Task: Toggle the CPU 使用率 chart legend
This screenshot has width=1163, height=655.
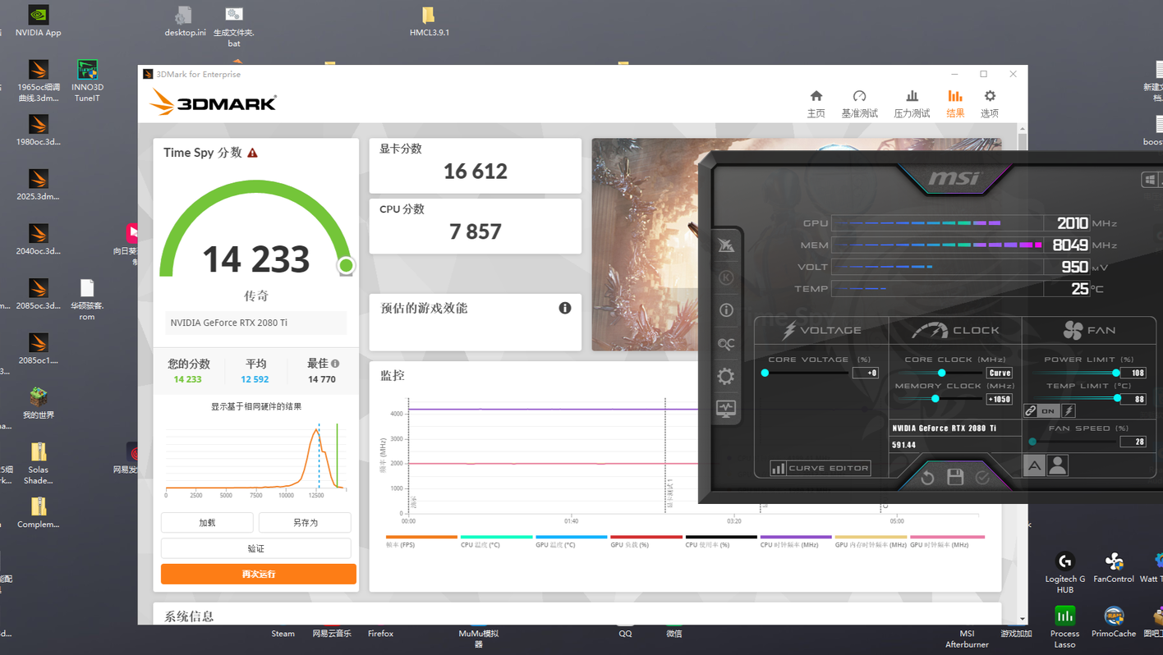Action: tap(721, 541)
